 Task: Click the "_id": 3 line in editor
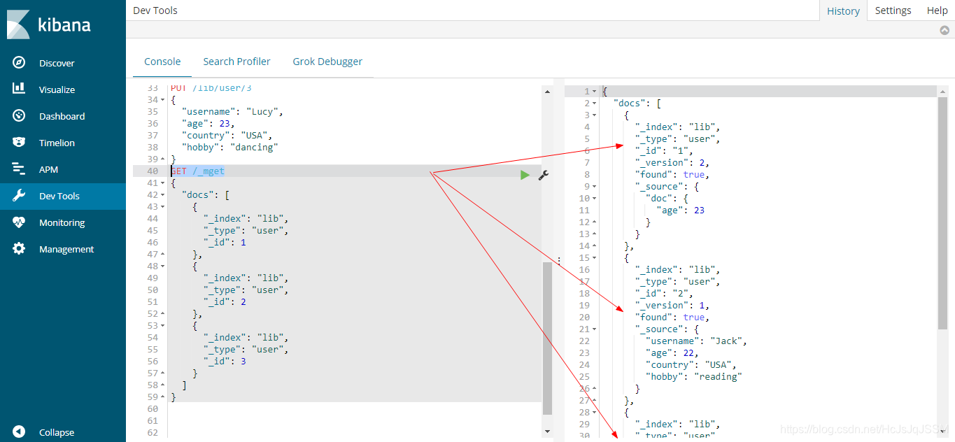pyautogui.click(x=225, y=362)
